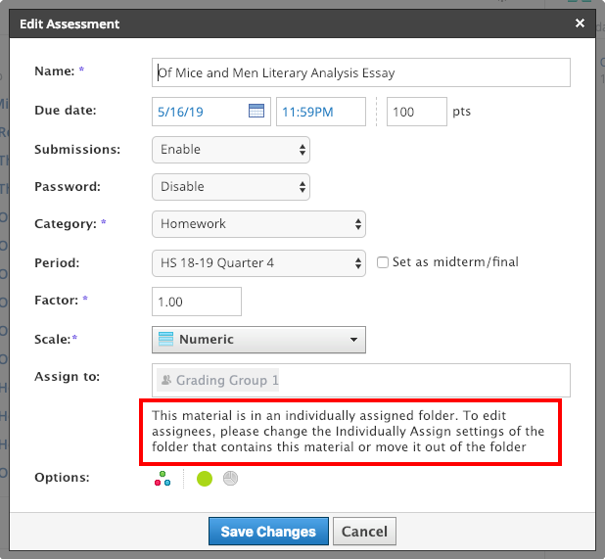Click the green published circle icon
The height and width of the screenshot is (559, 605).
click(x=205, y=479)
